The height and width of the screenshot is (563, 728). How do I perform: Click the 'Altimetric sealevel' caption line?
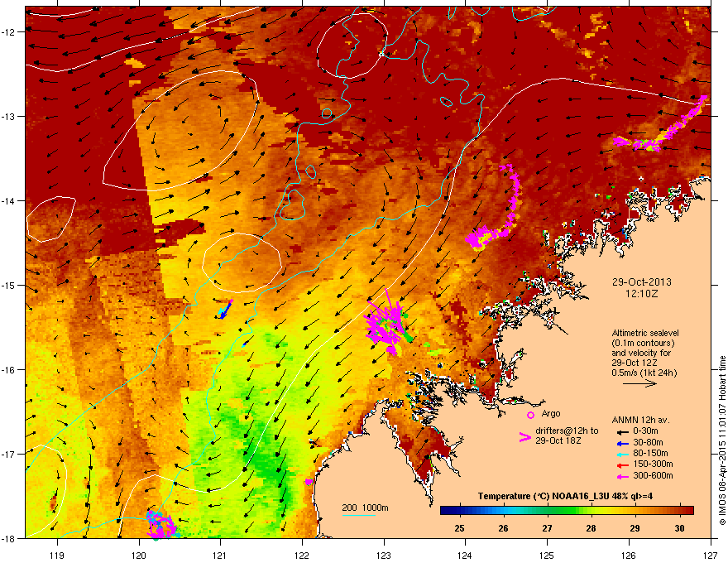645,333
